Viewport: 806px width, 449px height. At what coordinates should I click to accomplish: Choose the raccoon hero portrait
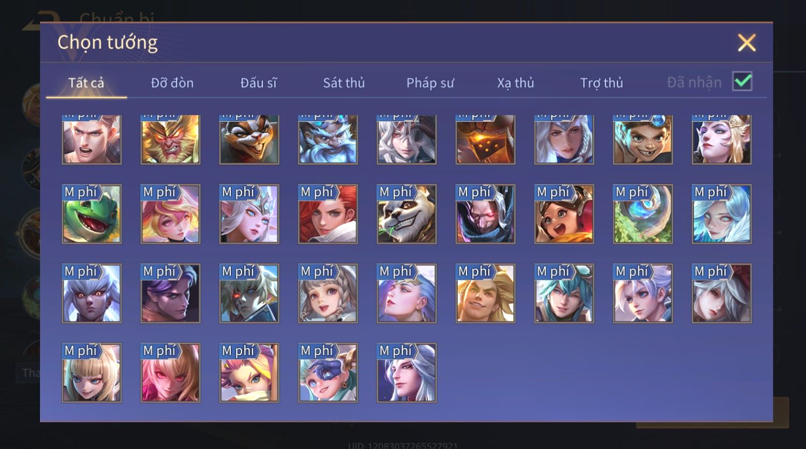click(x=249, y=139)
